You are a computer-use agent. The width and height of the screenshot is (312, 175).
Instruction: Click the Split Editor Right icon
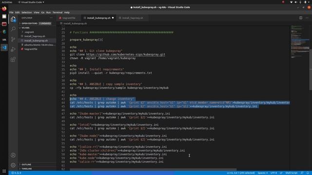click(301, 18)
